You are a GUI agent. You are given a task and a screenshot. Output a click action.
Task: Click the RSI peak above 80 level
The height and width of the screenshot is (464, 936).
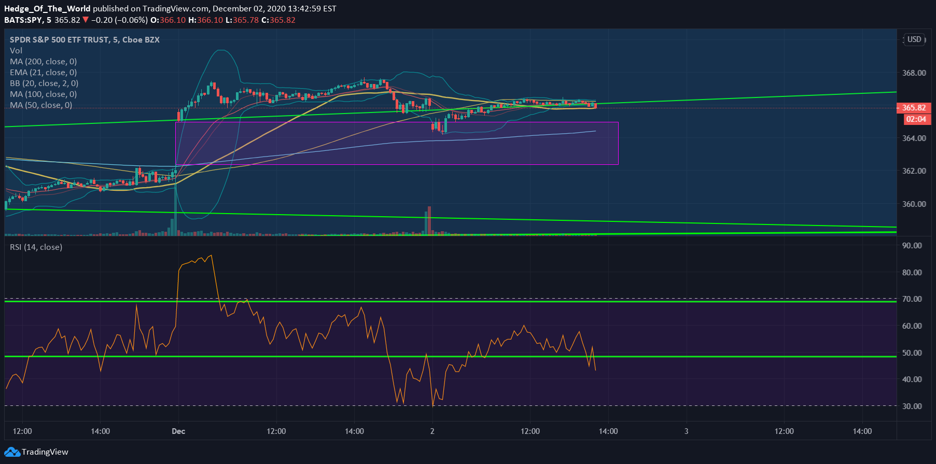[211, 256]
